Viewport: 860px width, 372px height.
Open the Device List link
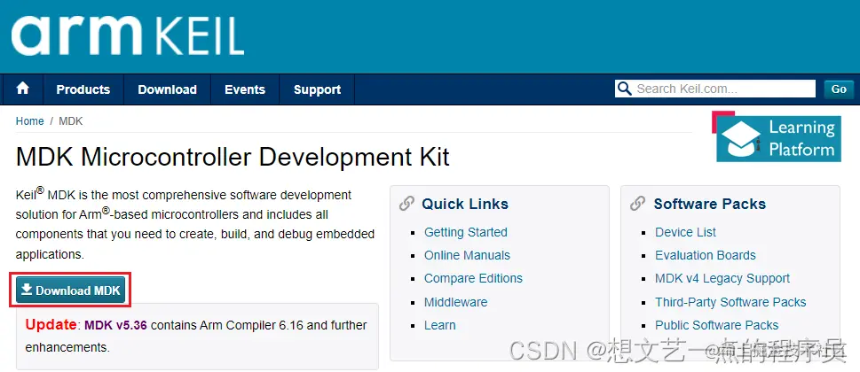pyautogui.click(x=685, y=232)
